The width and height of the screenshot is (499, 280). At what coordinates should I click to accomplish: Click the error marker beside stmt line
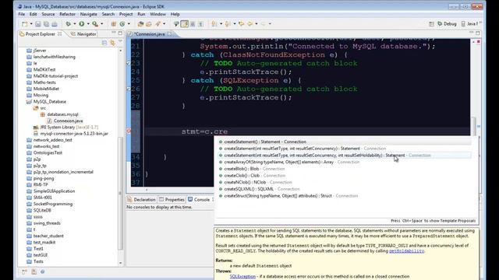click(129, 131)
